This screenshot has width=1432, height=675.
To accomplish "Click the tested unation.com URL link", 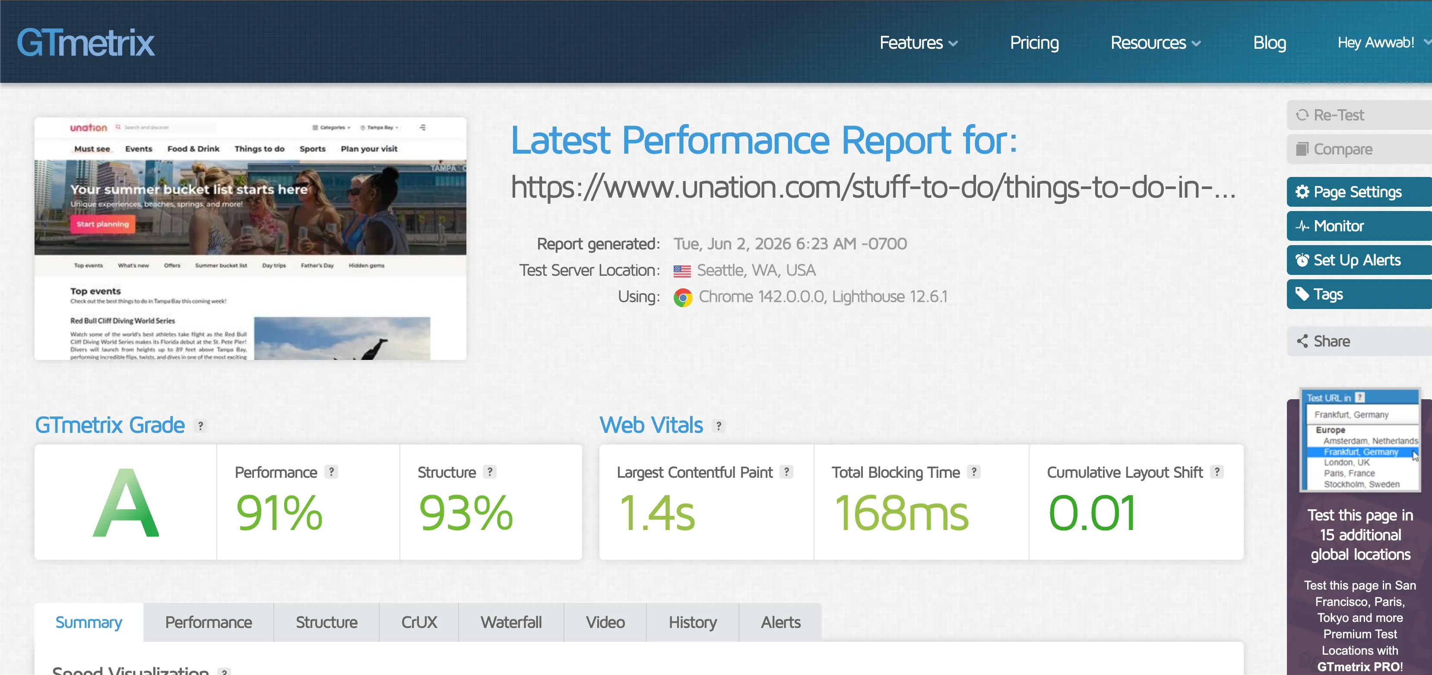I will pyautogui.click(x=873, y=187).
